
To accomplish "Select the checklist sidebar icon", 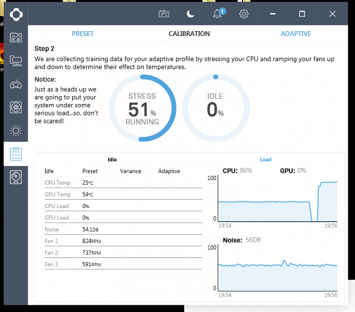I will pyautogui.click(x=16, y=154).
